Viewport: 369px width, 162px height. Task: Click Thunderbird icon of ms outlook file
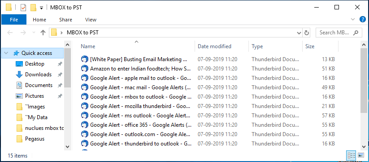[84, 116]
